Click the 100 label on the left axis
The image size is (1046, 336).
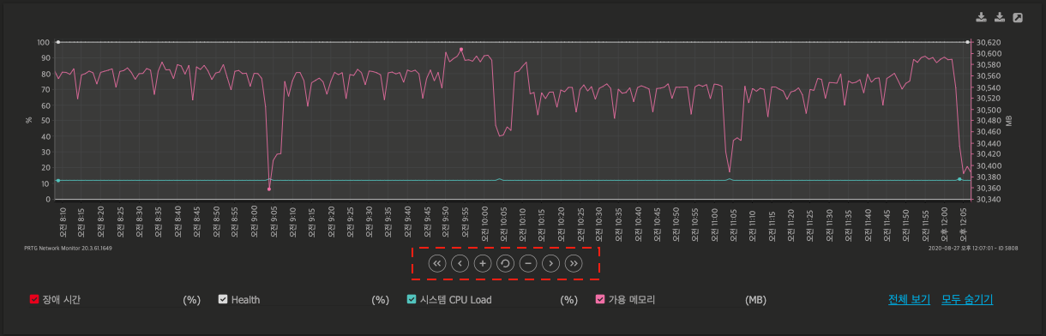coord(44,42)
